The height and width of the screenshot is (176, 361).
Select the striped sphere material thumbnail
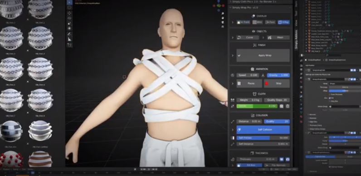click(x=40, y=159)
